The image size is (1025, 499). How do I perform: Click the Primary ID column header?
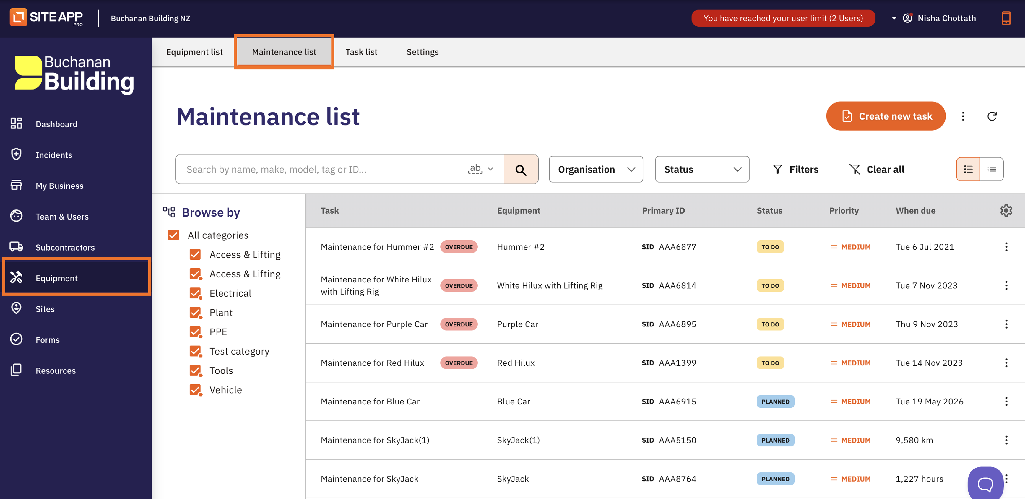(663, 211)
